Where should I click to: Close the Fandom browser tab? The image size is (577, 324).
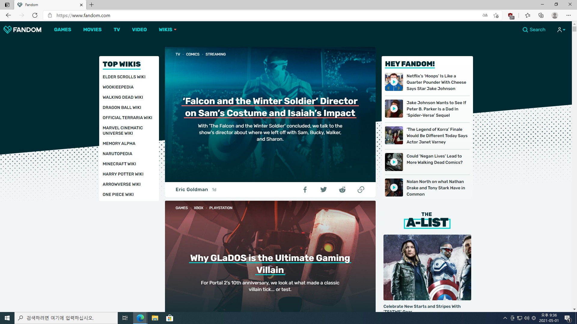pos(81,5)
